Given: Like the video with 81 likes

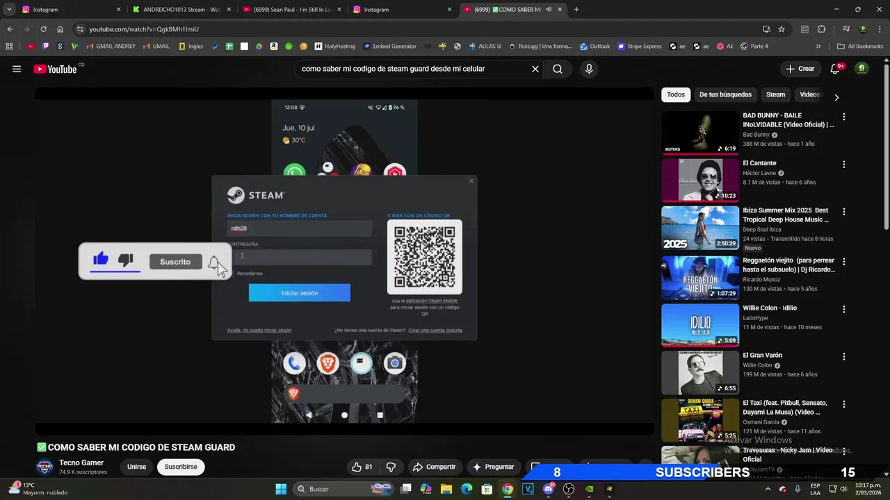Looking at the screenshot, I should (x=362, y=467).
